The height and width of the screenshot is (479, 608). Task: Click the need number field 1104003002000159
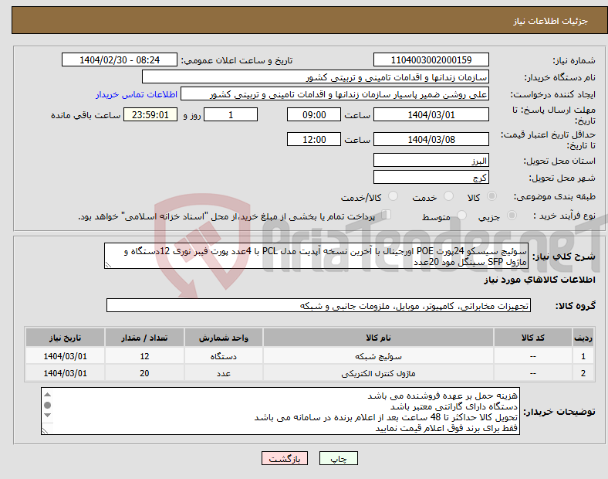(x=431, y=59)
